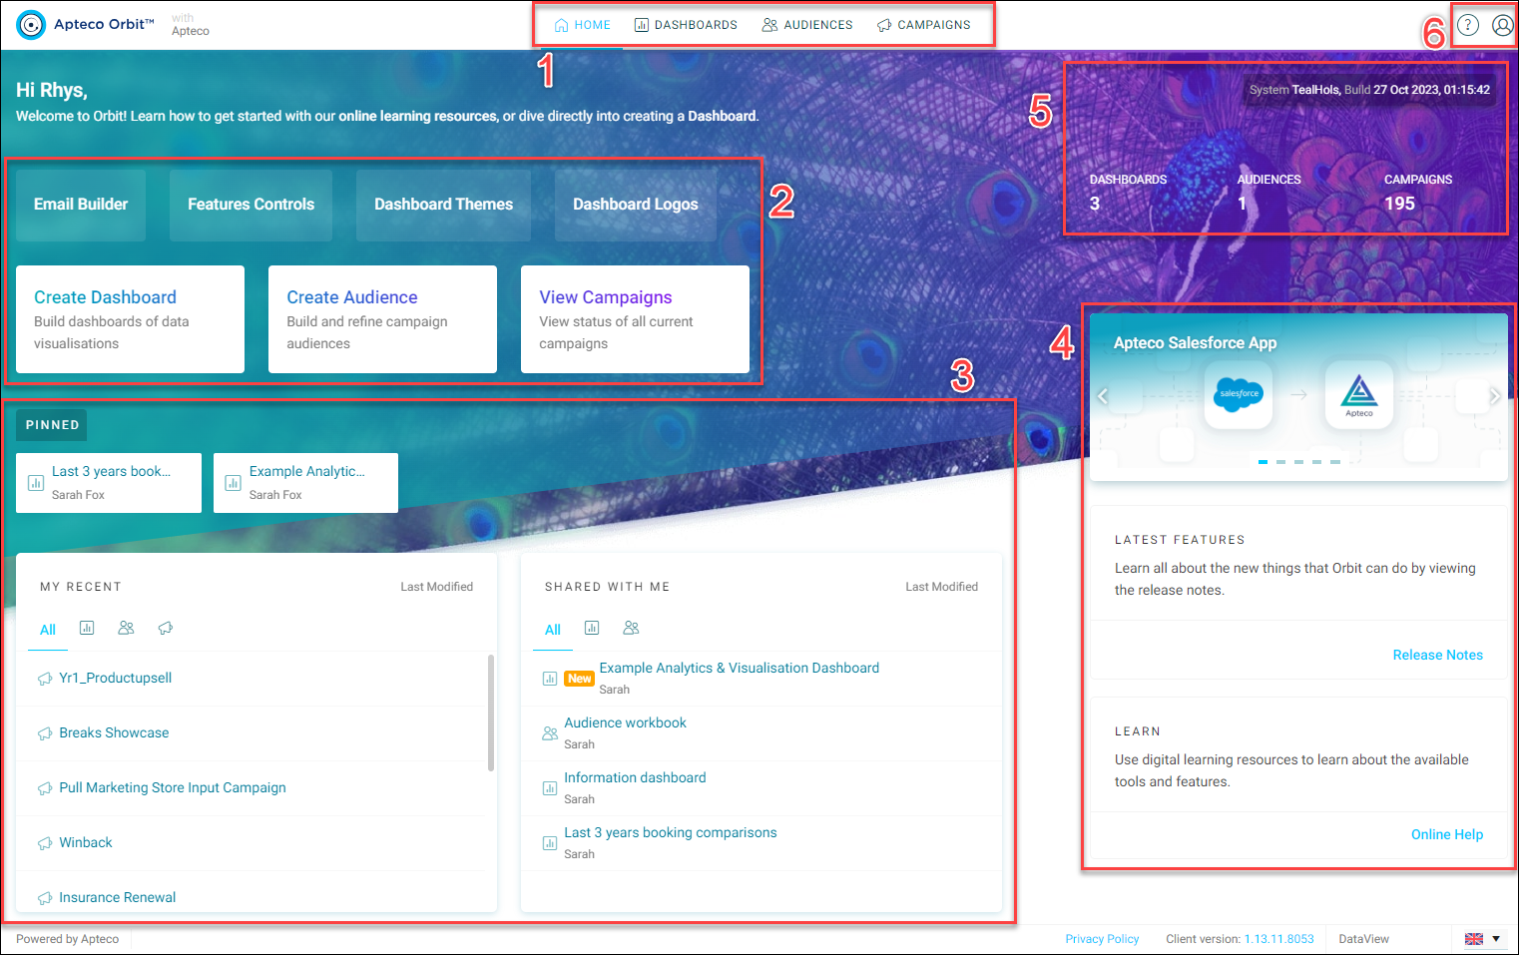Click campaign icon beside Yr1_Productupsell
Screen dimensions: 1519x955
[45, 679]
